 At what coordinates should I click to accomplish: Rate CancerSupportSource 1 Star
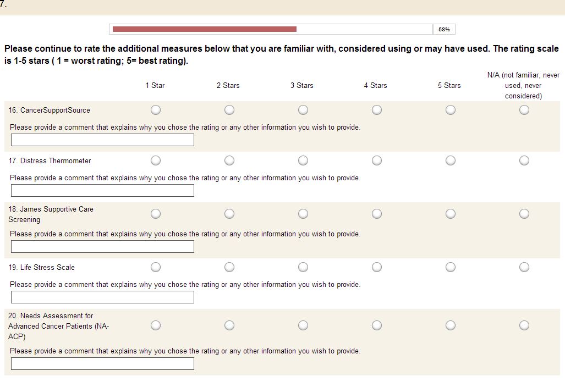(x=156, y=110)
